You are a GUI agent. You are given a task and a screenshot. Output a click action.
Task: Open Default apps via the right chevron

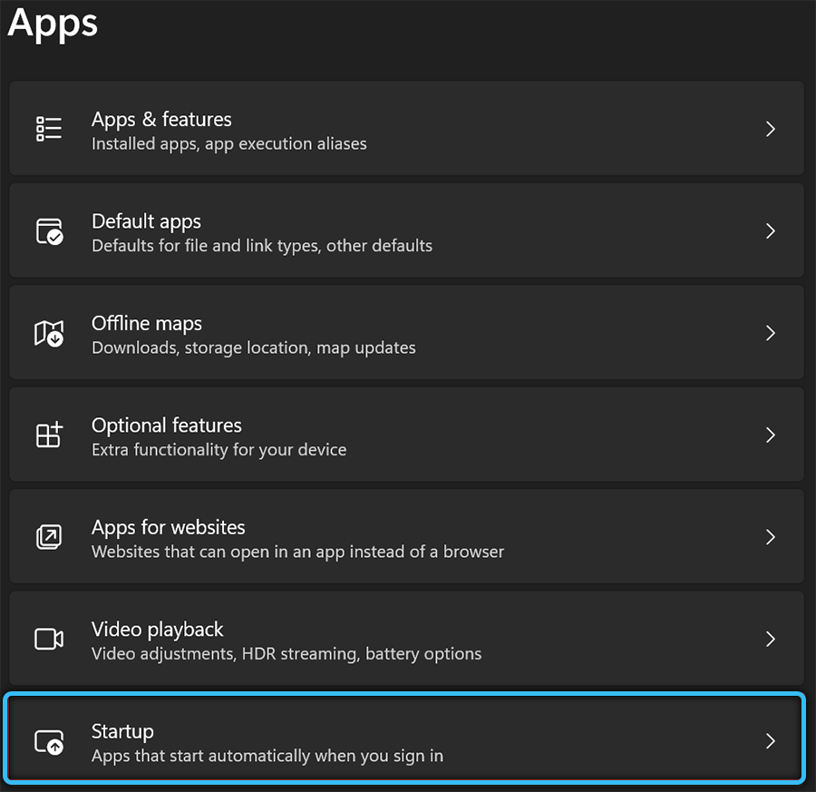[x=770, y=231]
